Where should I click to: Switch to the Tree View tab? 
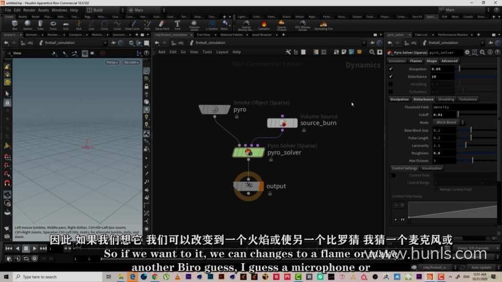click(203, 35)
